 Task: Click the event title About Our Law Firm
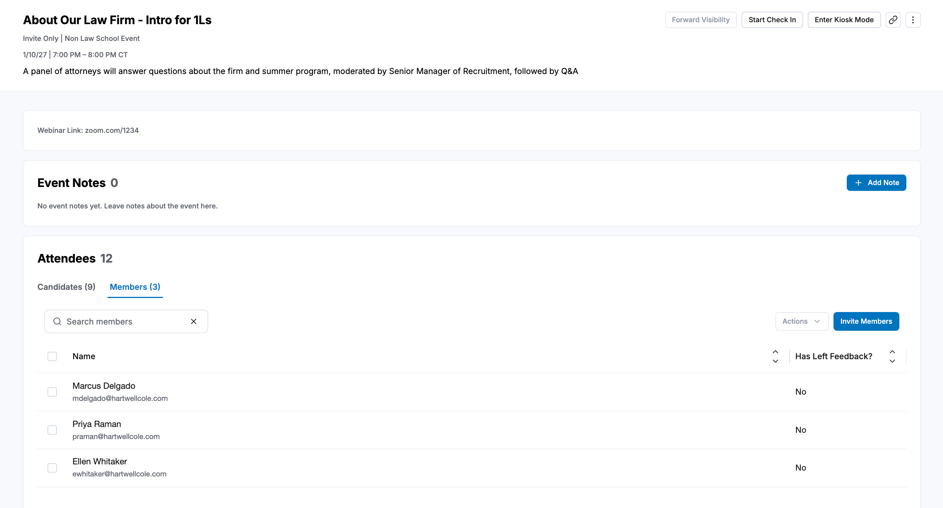[x=117, y=20]
